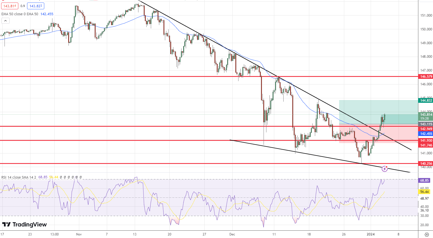Click the TradingView logo
Image resolution: width=433 pixels, height=238 pixels.
point(25,224)
